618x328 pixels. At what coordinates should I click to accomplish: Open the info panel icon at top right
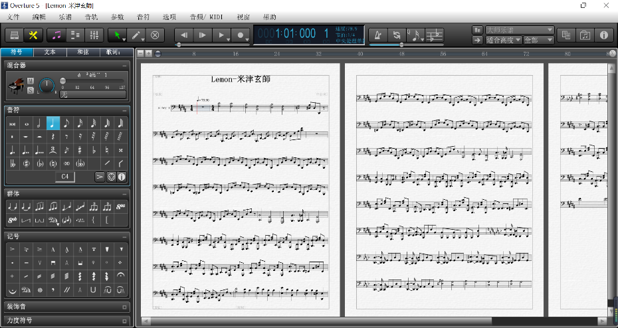tap(604, 35)
